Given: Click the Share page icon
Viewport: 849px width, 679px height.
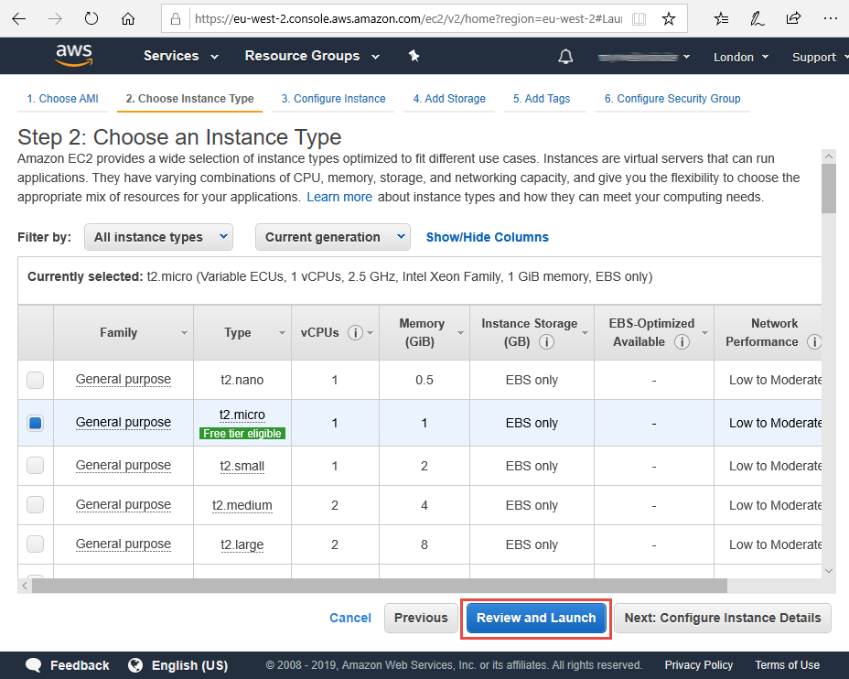Looking at the screenshot, I should 793,19.
